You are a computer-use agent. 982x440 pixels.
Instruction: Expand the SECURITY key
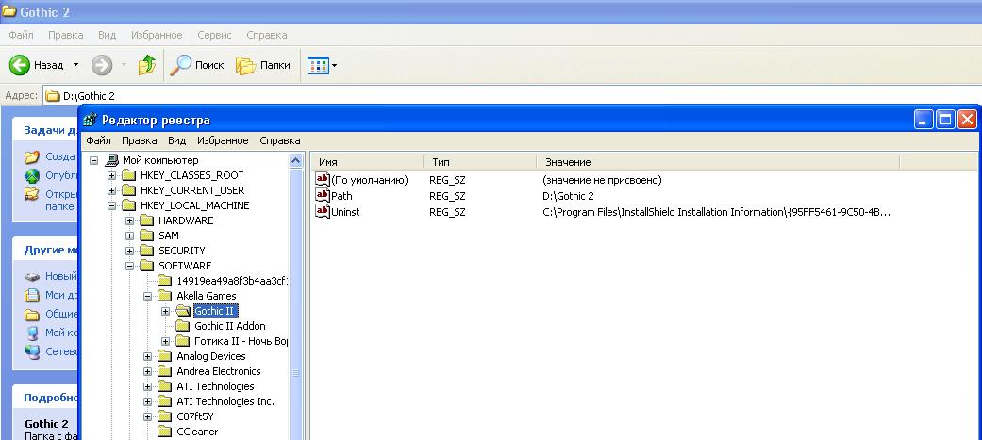click(129, 251)
